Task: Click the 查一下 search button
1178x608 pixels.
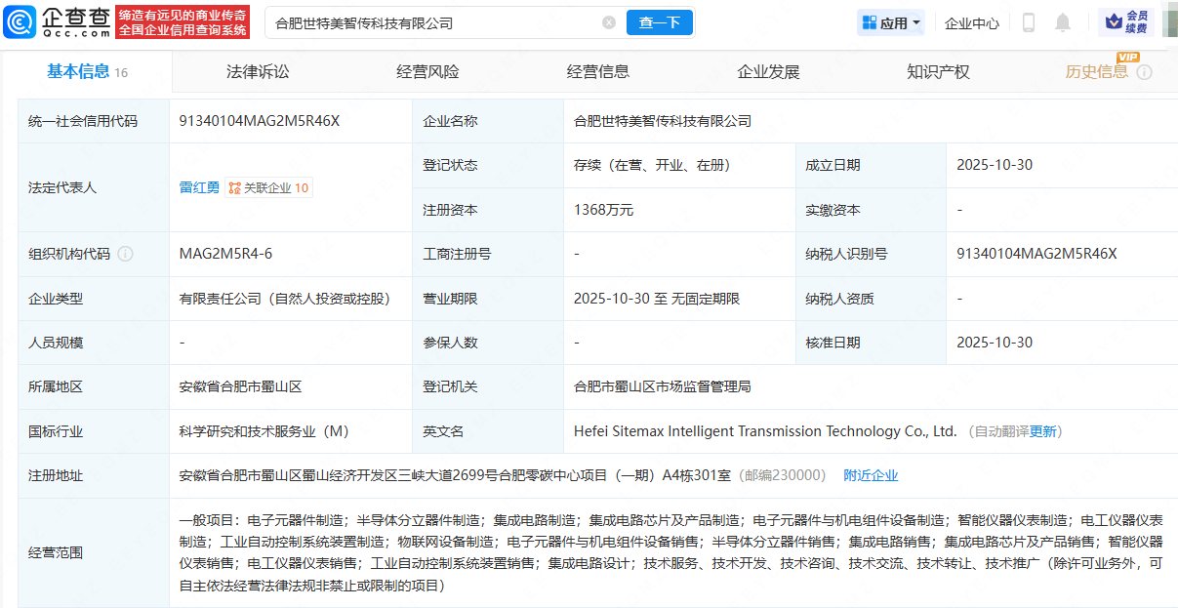Action: click(x=659, y=22)
